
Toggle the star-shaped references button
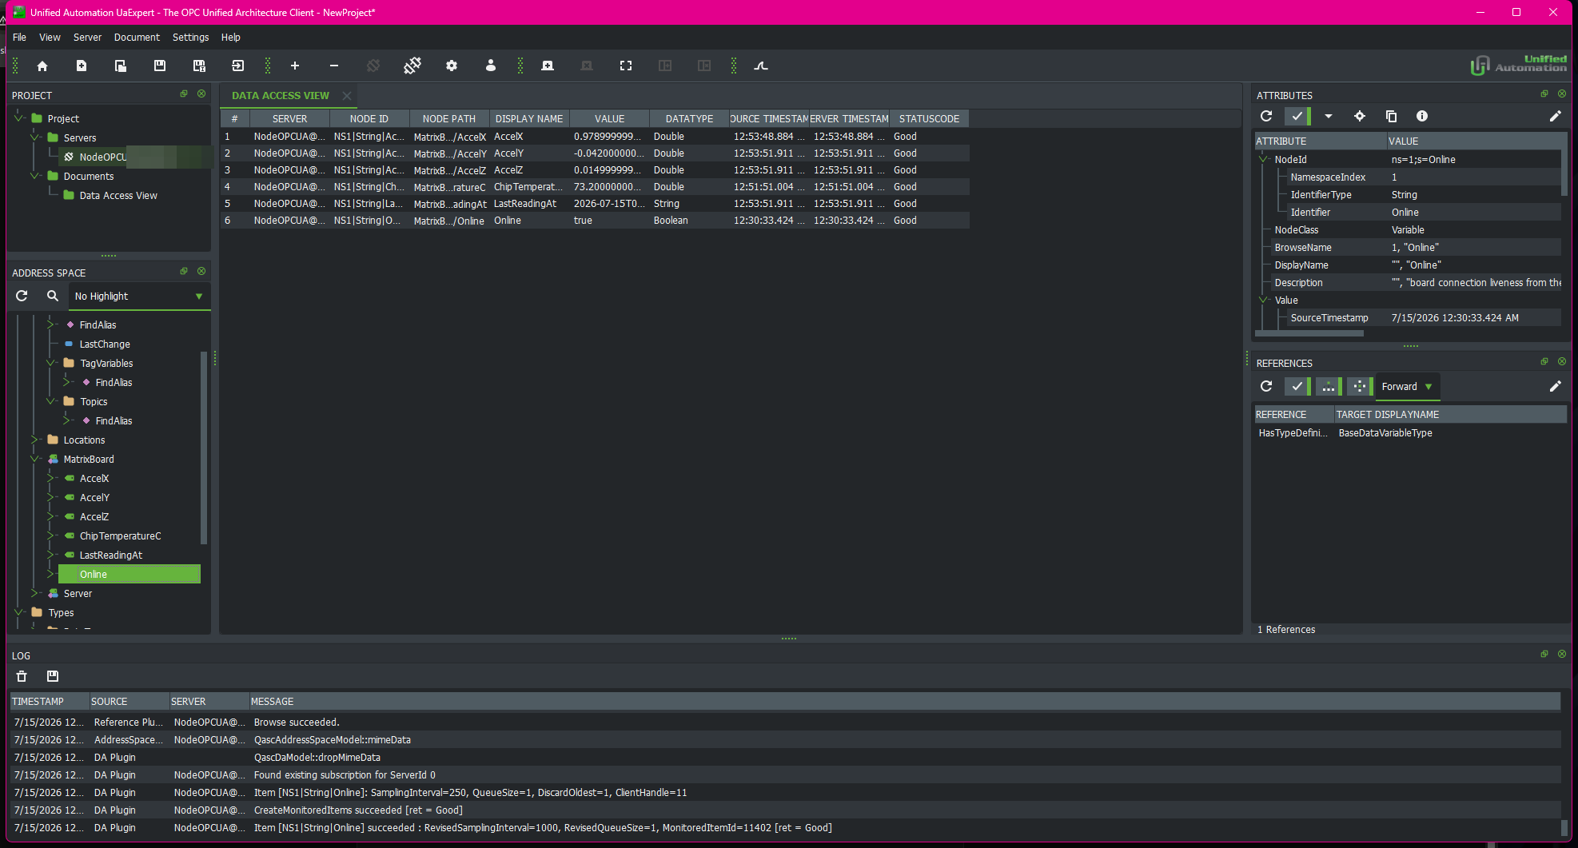(1360, 387)
